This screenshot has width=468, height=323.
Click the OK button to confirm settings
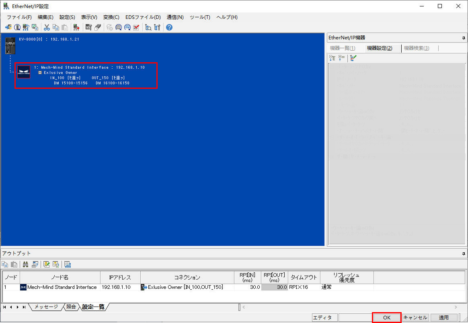[386, 317]
